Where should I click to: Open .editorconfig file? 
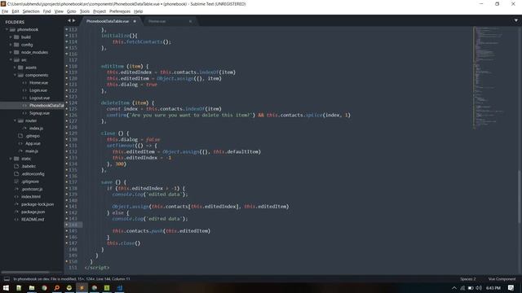(x=33, y=173)
